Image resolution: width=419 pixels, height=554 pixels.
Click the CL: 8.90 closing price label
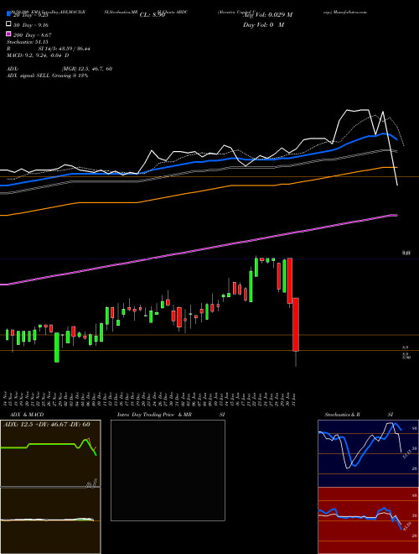point(153,15)
